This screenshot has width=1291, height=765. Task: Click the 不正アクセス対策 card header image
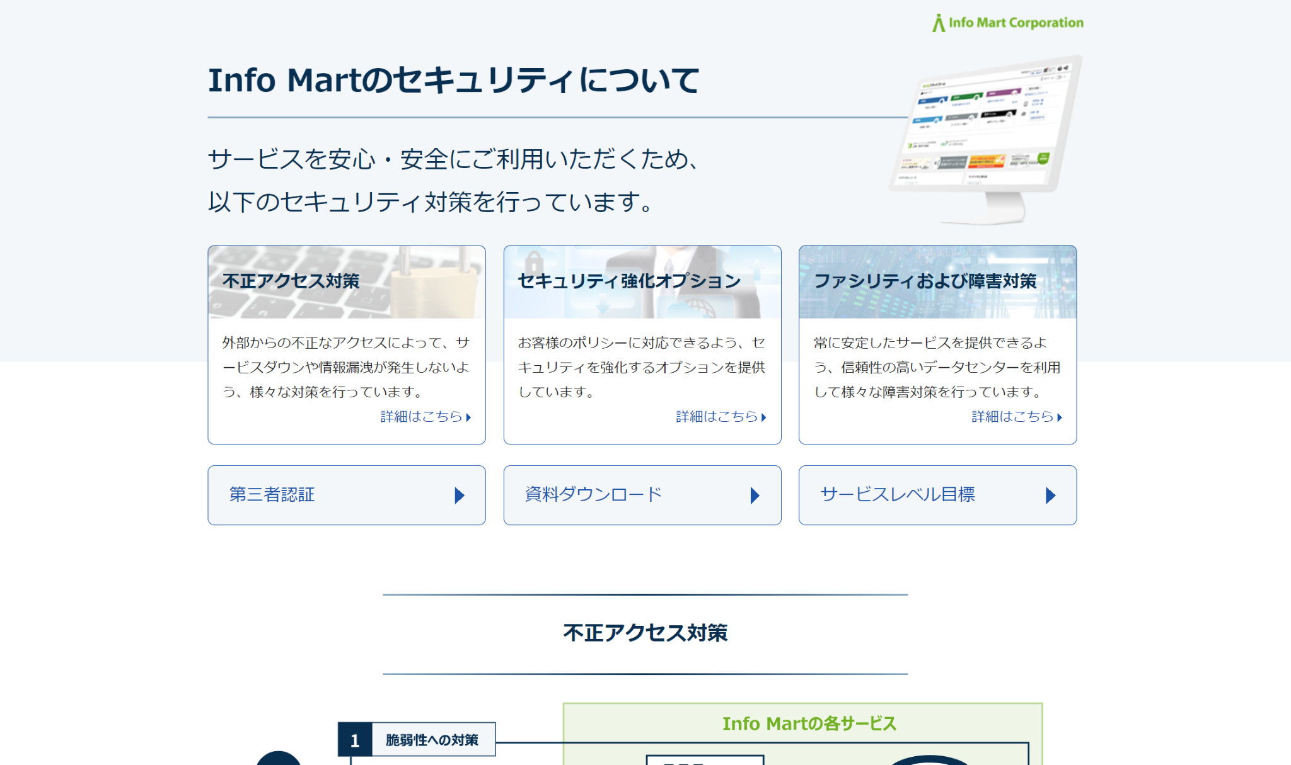pos(347,282)
